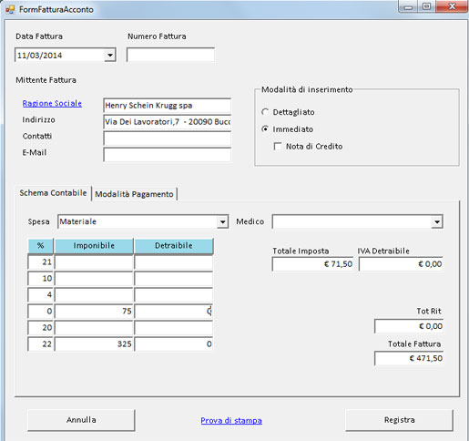469x441 pixels.
Task: Click the Imponibile cell for 21 percent
Action: [94, 262]
